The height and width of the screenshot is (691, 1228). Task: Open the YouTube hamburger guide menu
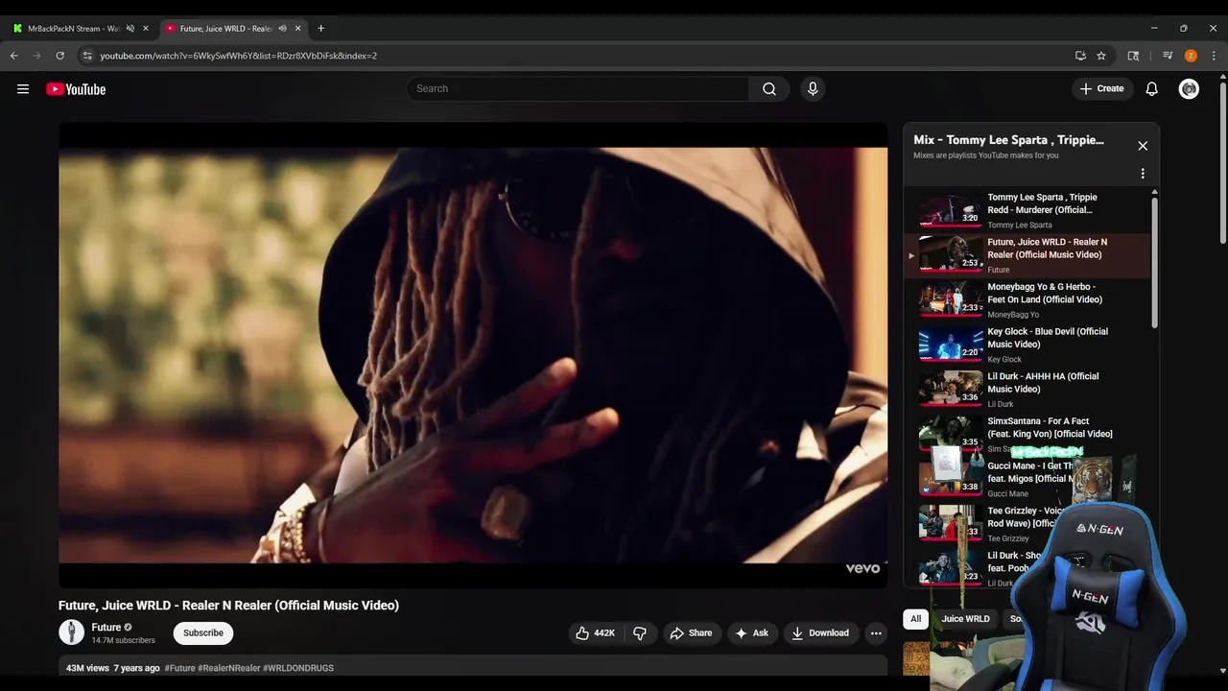[23, 89]
